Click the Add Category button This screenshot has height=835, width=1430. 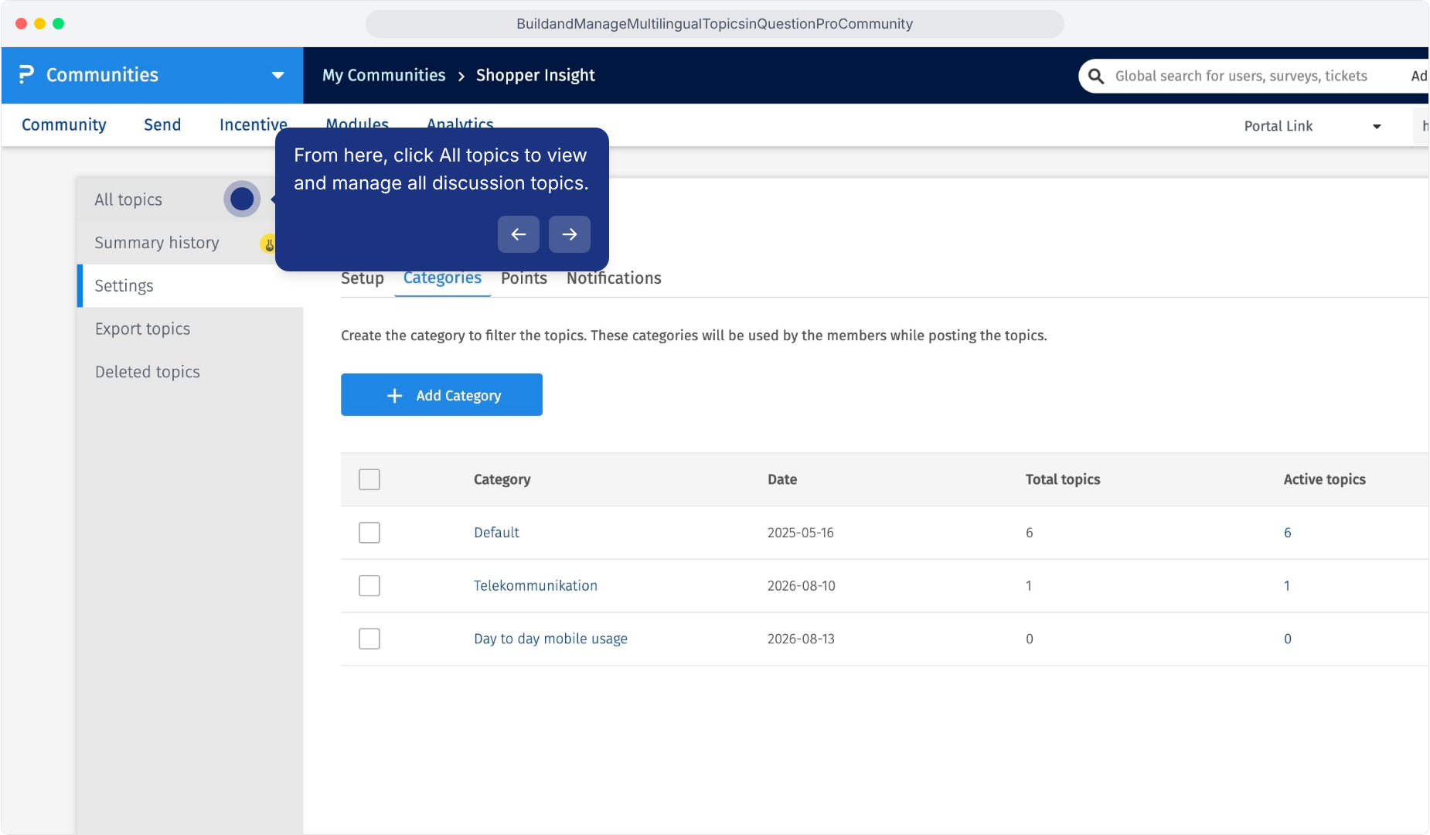pos(441,394)
